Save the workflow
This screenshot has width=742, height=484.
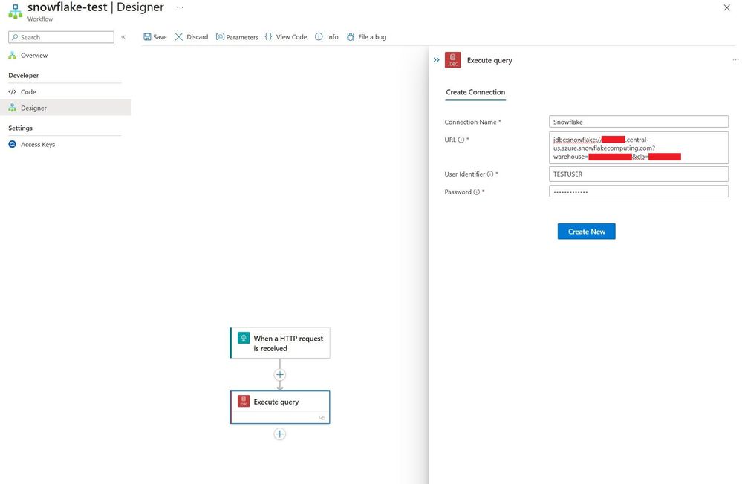point(155,37)
